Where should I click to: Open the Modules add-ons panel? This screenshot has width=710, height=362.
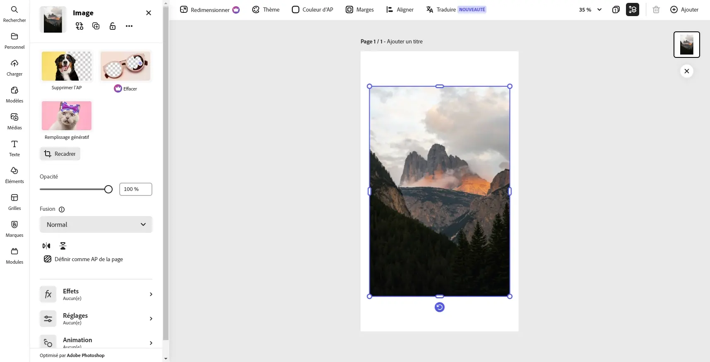[x=14, y=255]
